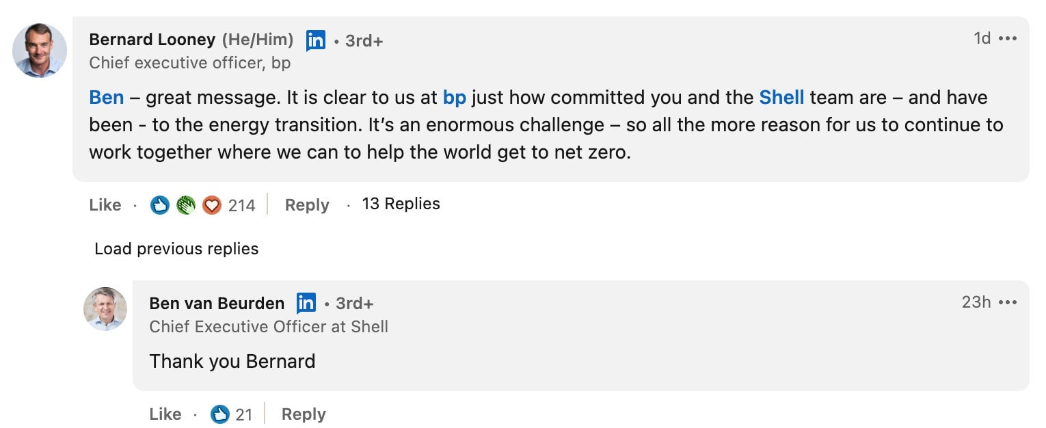Open the Shell company link
Screen dimensions: 1046x428
click(x=781, y=98)
